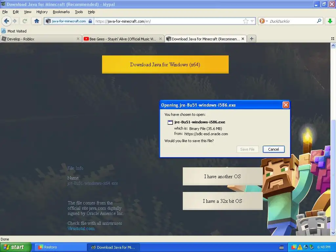Click the Download Java for Mi... taskbar button
The height and width of the screenshot is (252, 336).
coord(114,247)
